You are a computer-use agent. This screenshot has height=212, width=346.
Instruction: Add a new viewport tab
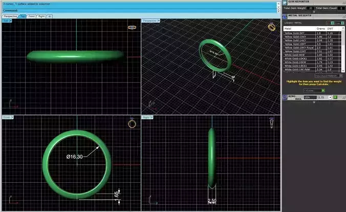point(50,16)
